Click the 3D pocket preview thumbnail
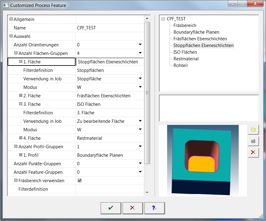The width and height of the screenshot is (266, 221). tap(203, 161)
